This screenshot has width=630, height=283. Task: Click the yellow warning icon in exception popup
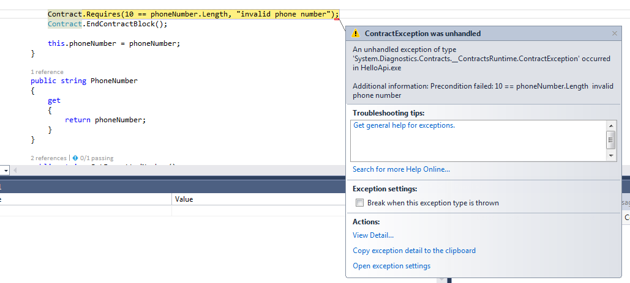coord(356,34)
